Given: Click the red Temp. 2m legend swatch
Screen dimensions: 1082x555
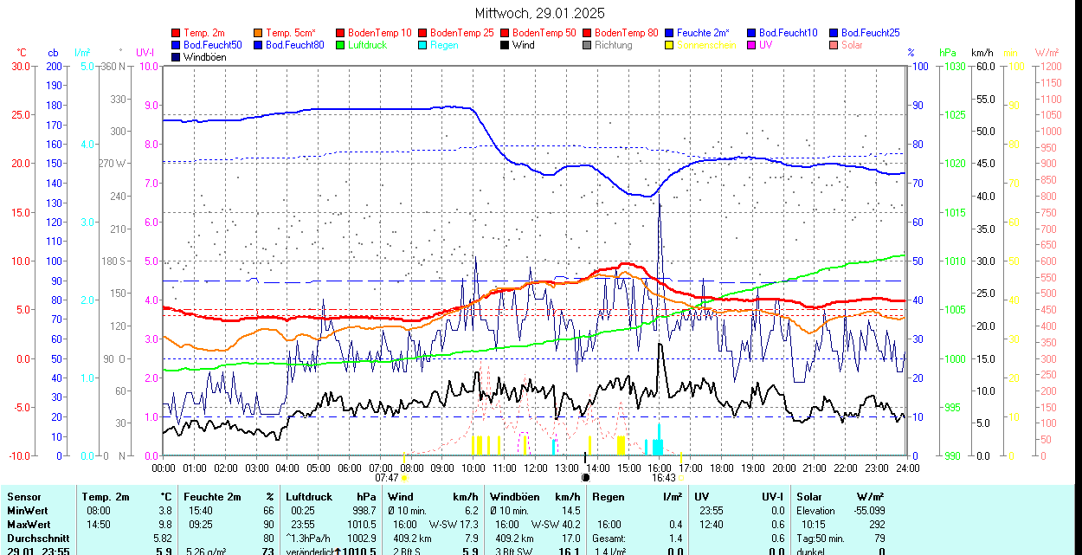Looking at the screenshot, I should click(x=177, y=33).
